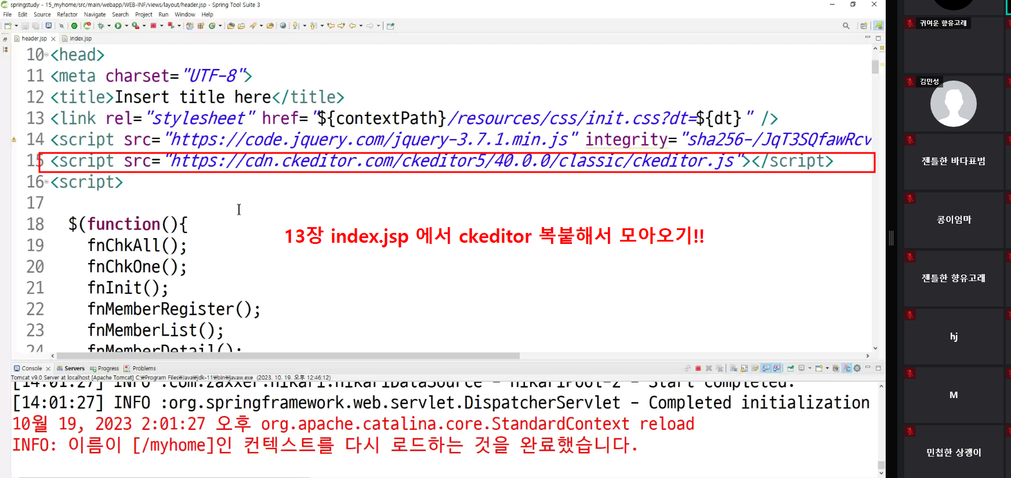Click the Relaunch application icon
Screen dimensions: 1011x478
point(87,25)
